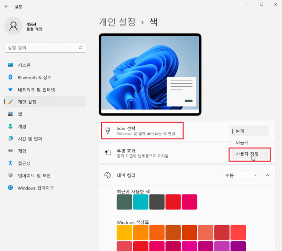Click the user profile avatar
The width and height of the screenshot is (282, 251).
coord(13,26)
